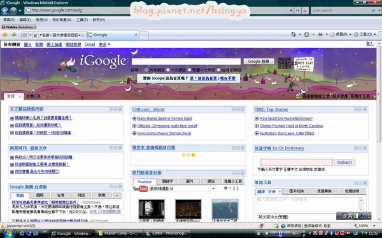This screenshot has height=238, width=382.
Task: Click the popup blocker status bar icon
Action: (276, 226)
